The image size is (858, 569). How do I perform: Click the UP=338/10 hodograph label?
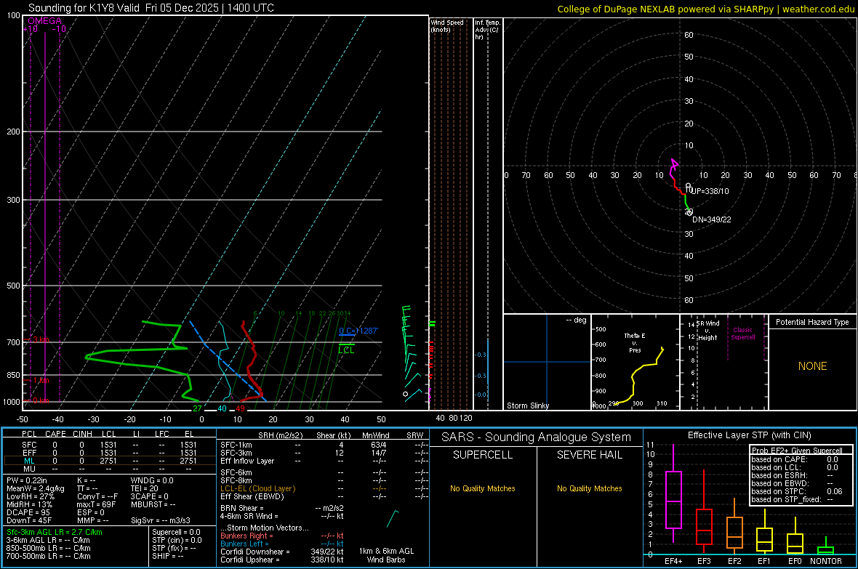pos(710,191)
